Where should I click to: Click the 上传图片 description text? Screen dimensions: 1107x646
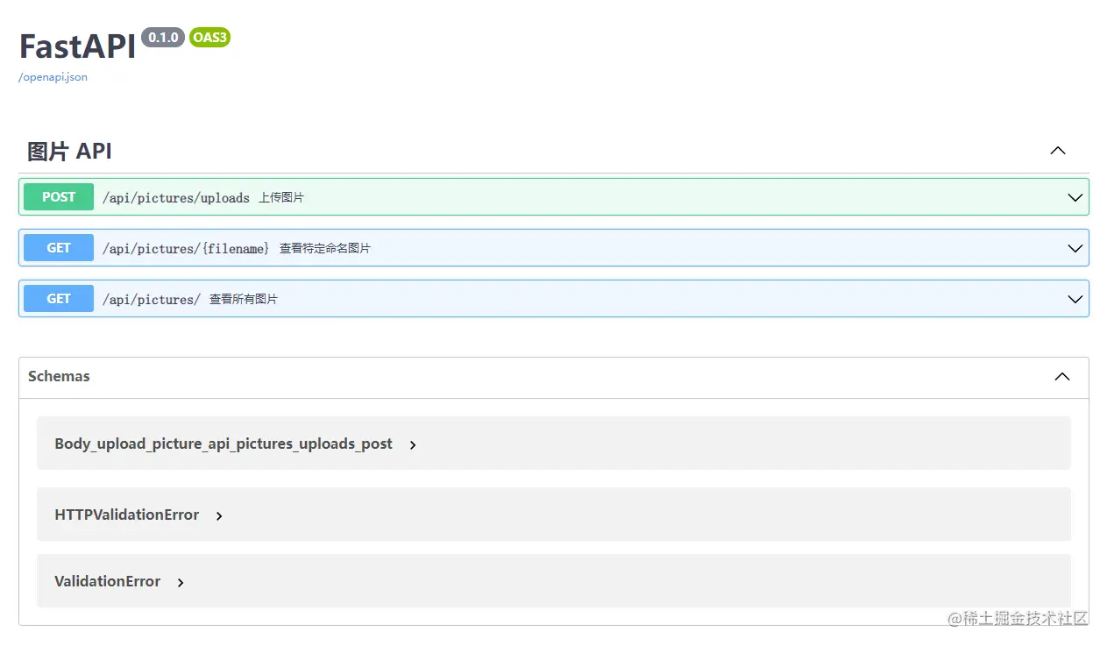click(281, 198)
